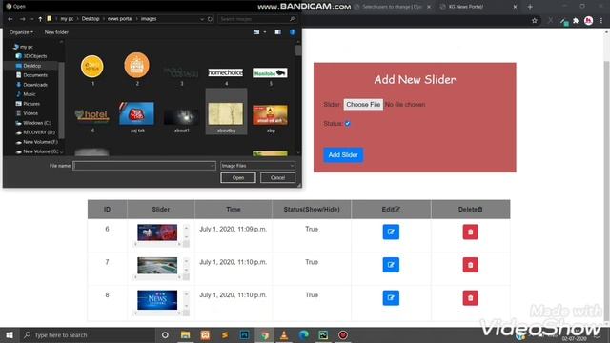Click the Forward arrow in Open dialog
This screenshot has height=343, width=610.
pos(22,19)
